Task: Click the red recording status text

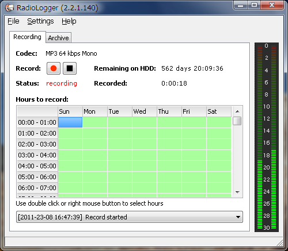Action: tap(62, 83)
